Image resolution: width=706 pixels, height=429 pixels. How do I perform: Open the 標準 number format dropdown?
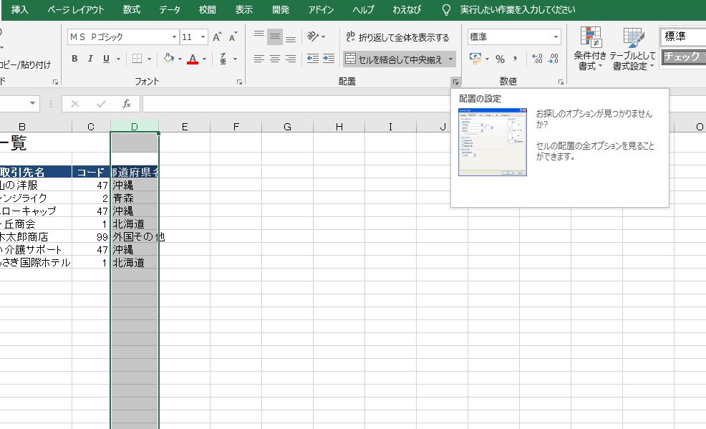point(556,36)
